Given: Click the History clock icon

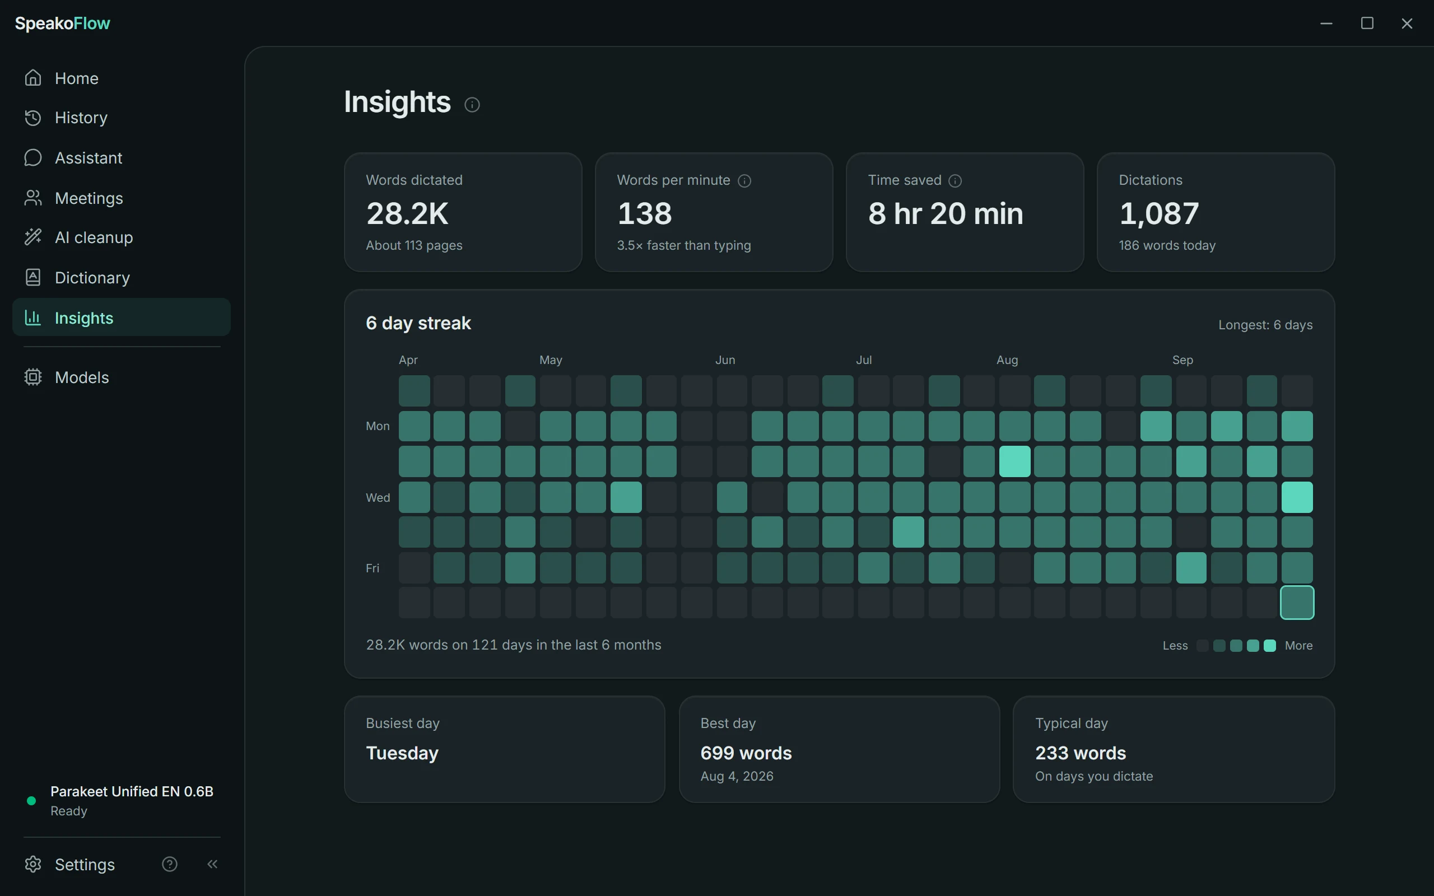Looking at the screenshot, I should tap(33, 118).
